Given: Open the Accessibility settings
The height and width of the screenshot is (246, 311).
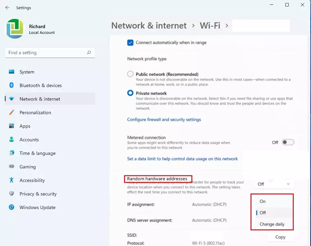Looking at the screenshot, I should pos(32,180).
